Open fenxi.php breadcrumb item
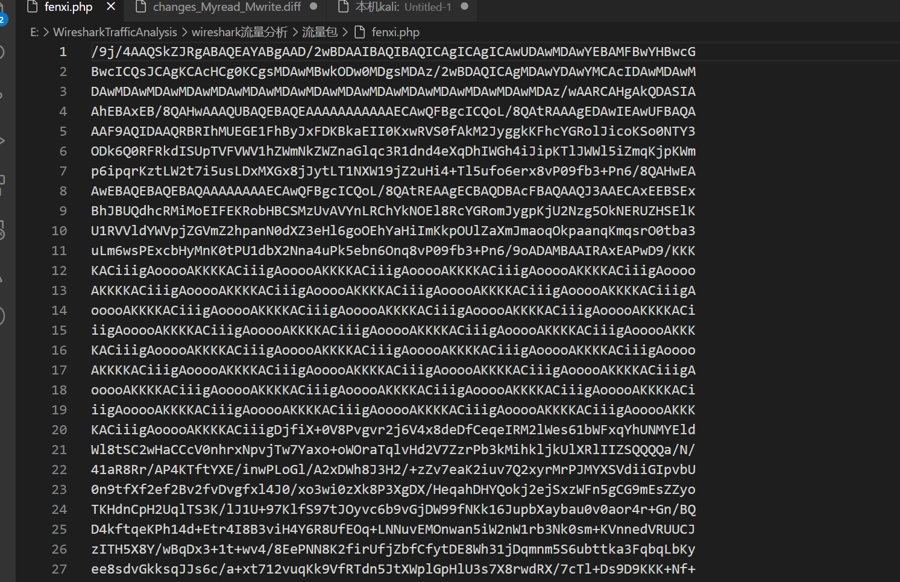 (x=395, y=32)
